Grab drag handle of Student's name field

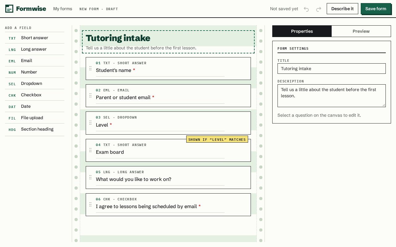90,68
